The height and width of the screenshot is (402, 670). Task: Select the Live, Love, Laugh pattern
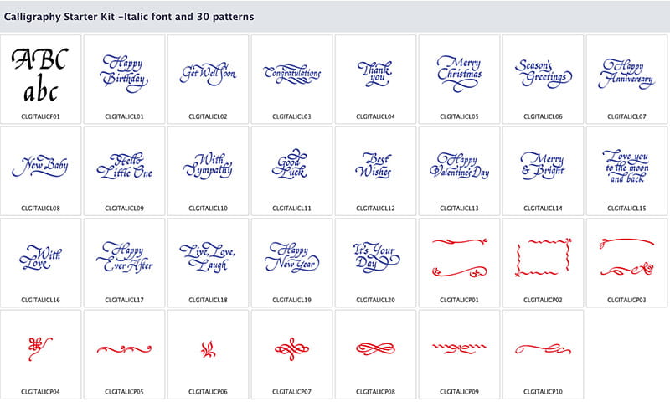pyautogui.click(x=208, y=257)
